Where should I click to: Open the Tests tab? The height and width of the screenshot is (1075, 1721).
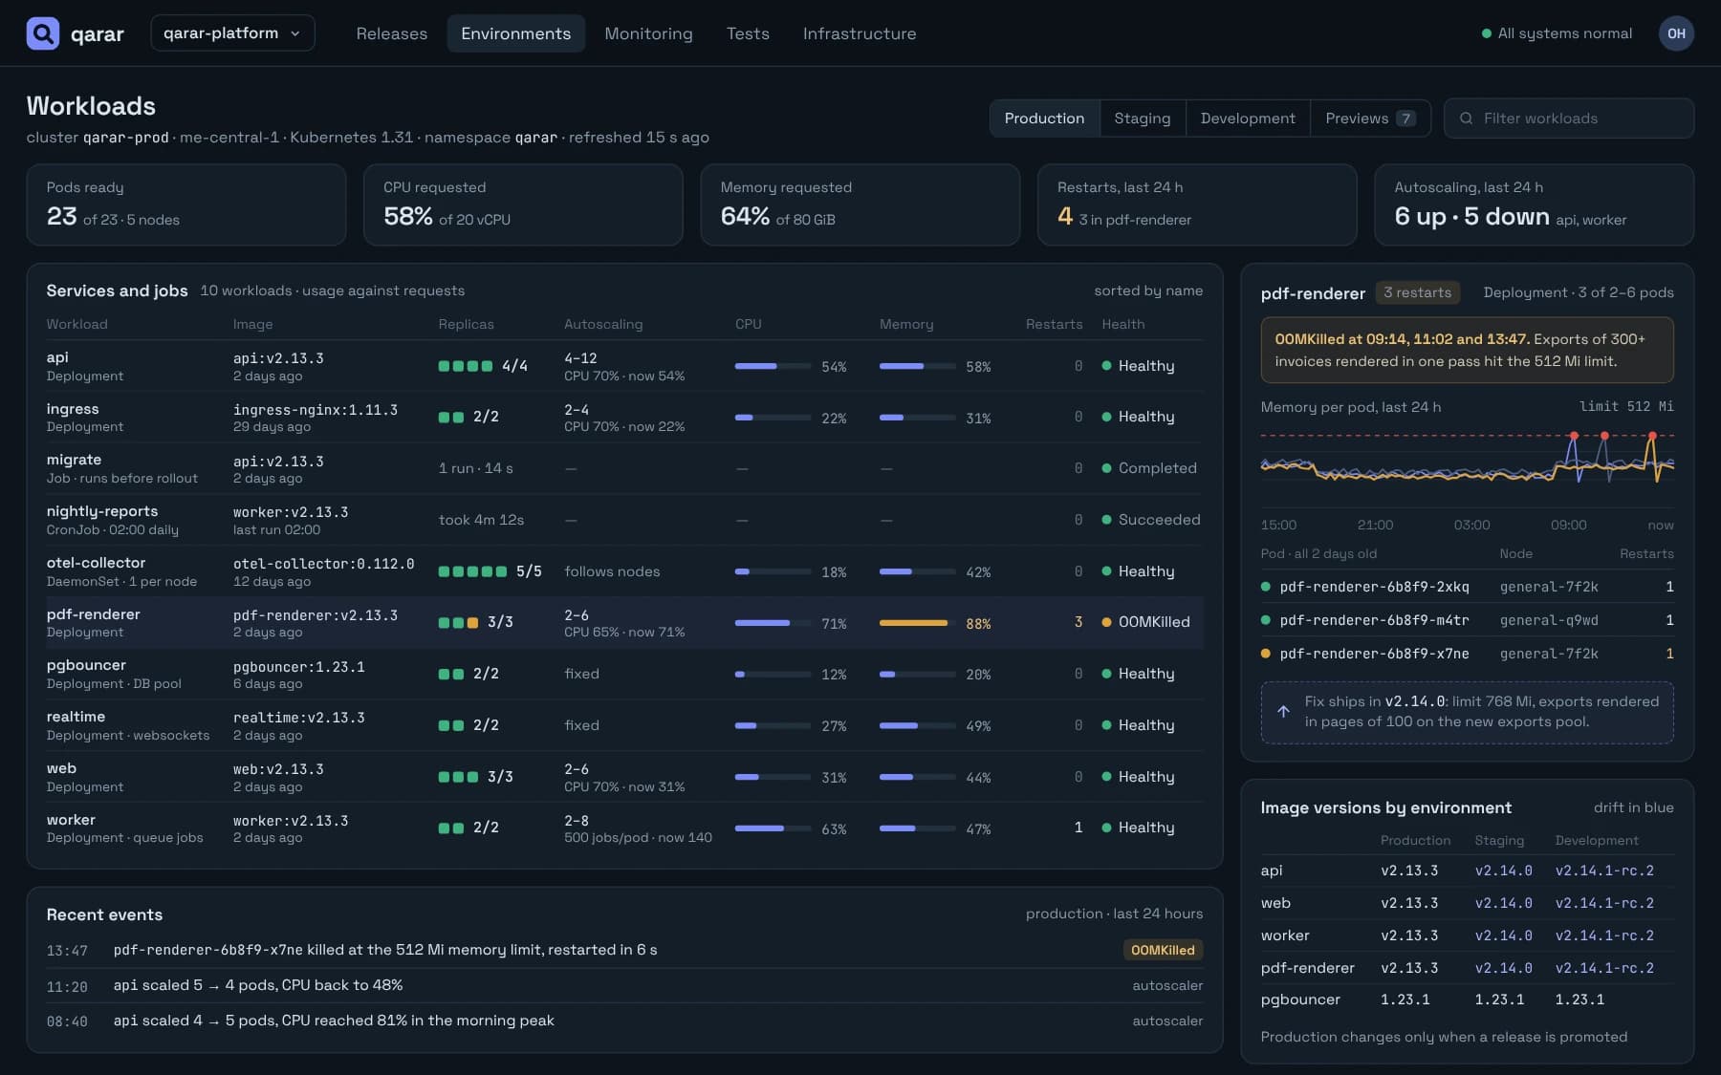[x=748, y=33]
